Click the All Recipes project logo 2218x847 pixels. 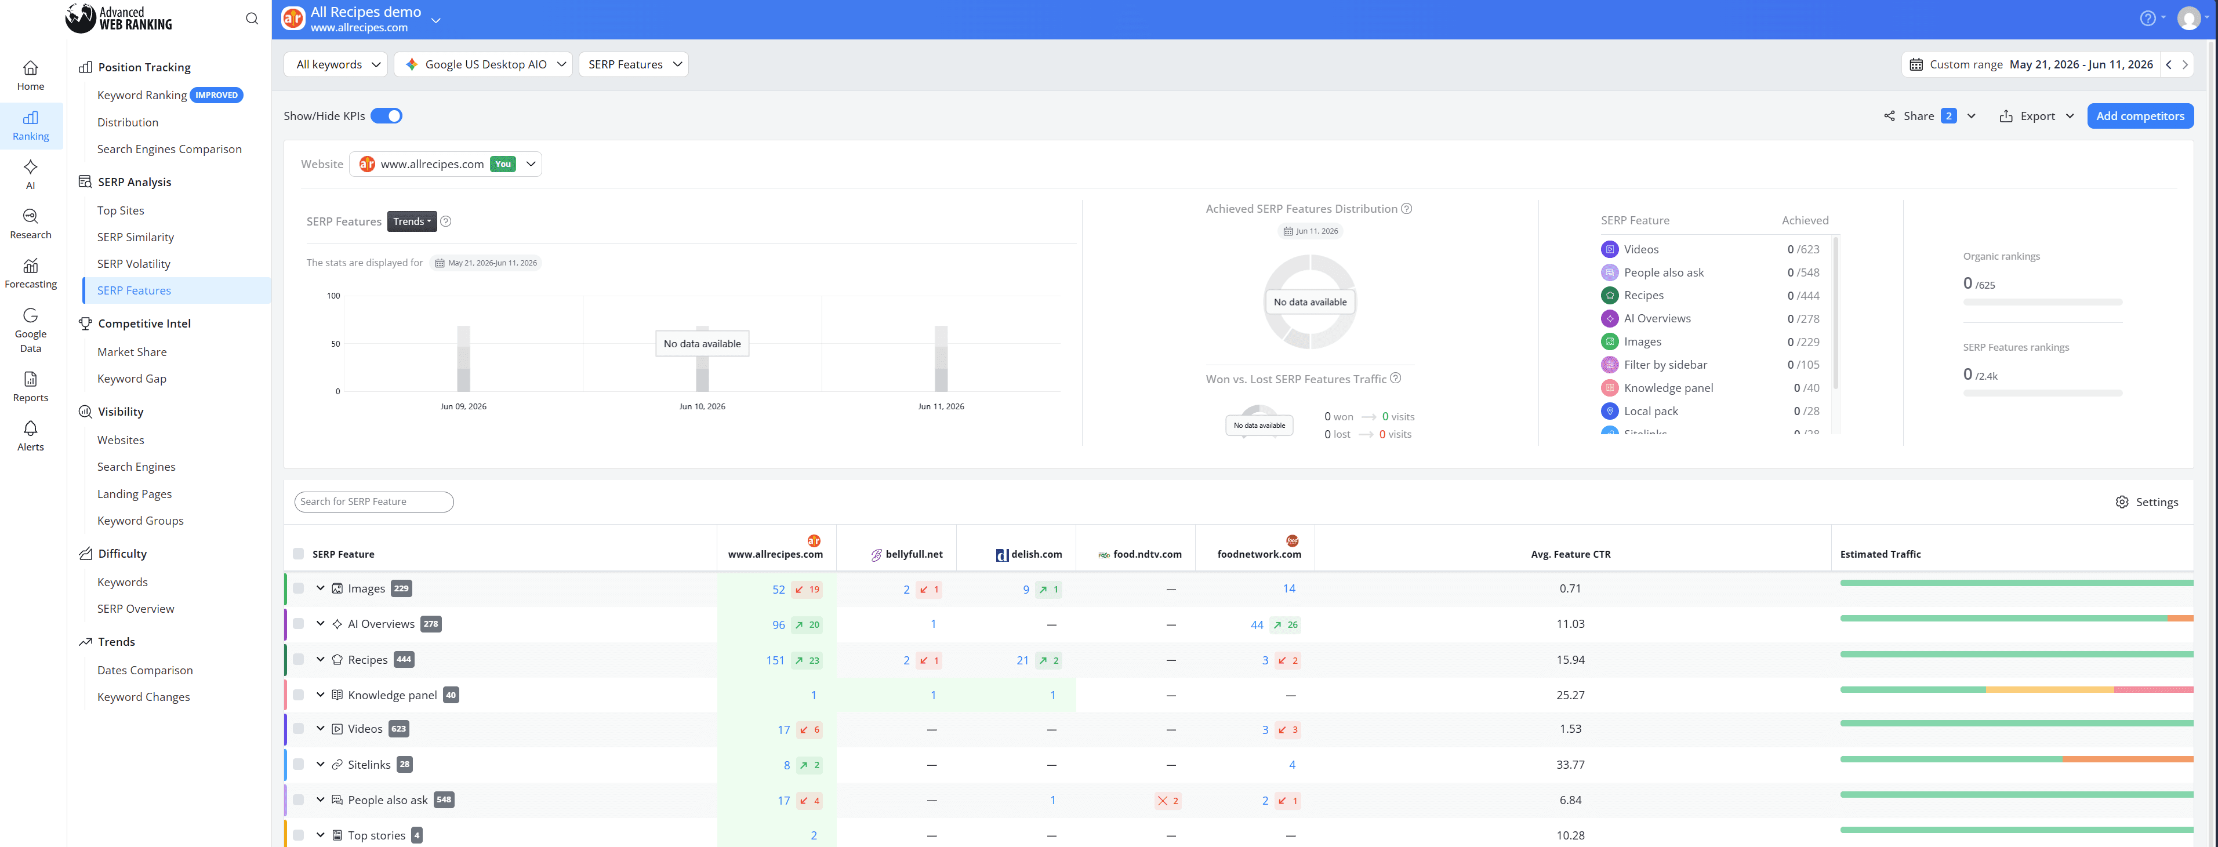(x=293, y=18)
